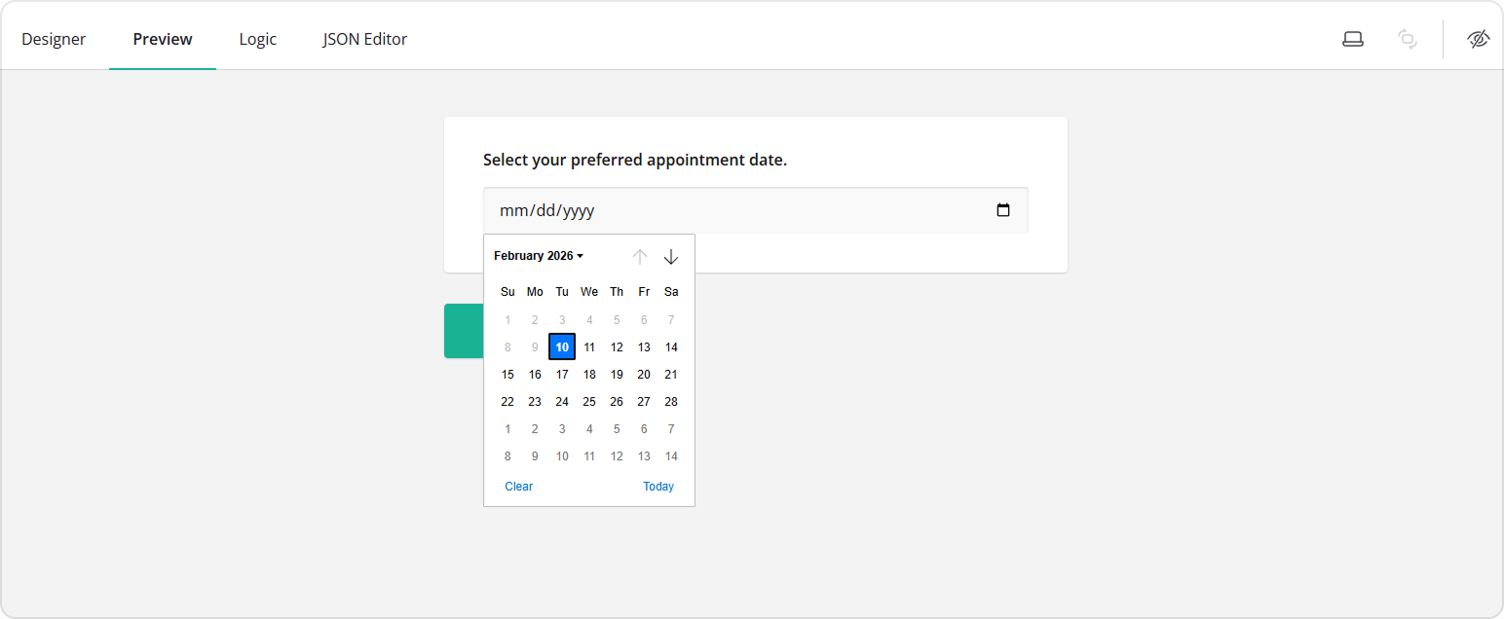The width and height of the screenshot is (1504, 619).
Task: Navigate to next month using down arrow
Action: pos(671,256)
